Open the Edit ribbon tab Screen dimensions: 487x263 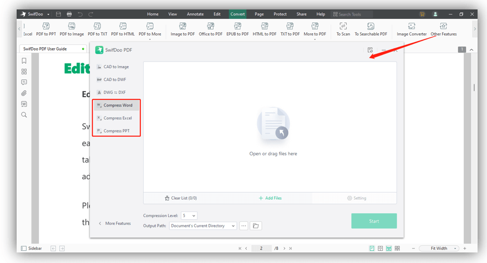click(x=217, y=14)
